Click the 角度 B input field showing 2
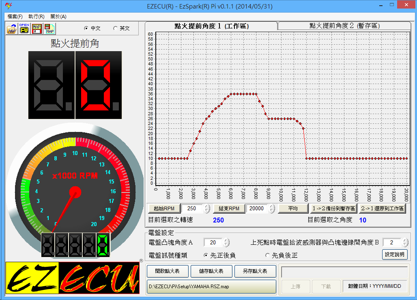 click(391, 243)
